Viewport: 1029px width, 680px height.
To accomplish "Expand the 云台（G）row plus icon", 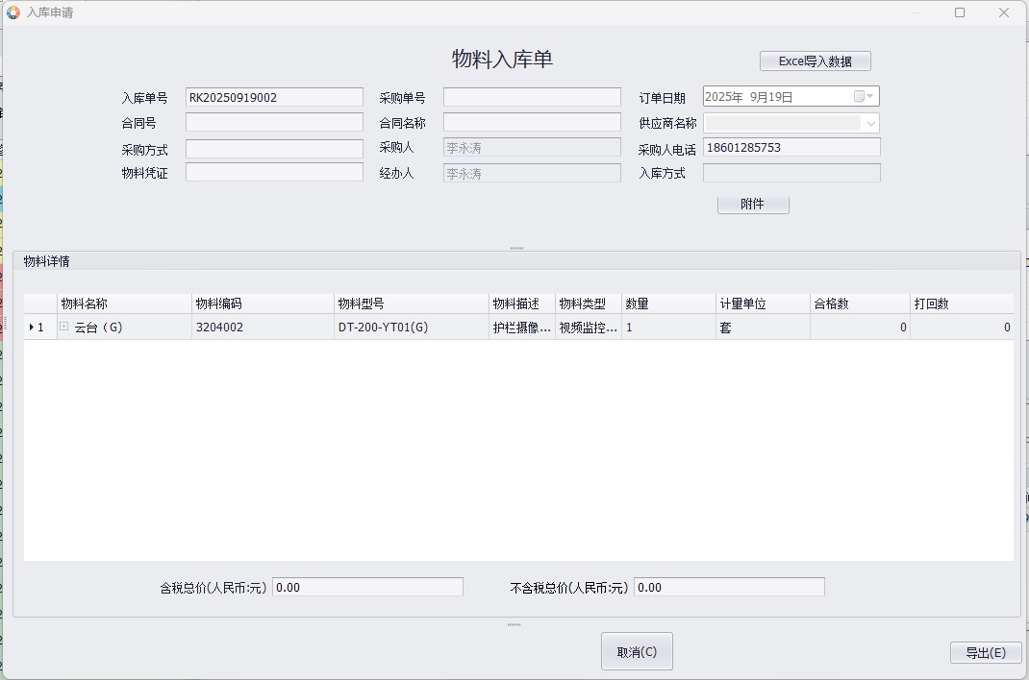I will pos(64,327).
